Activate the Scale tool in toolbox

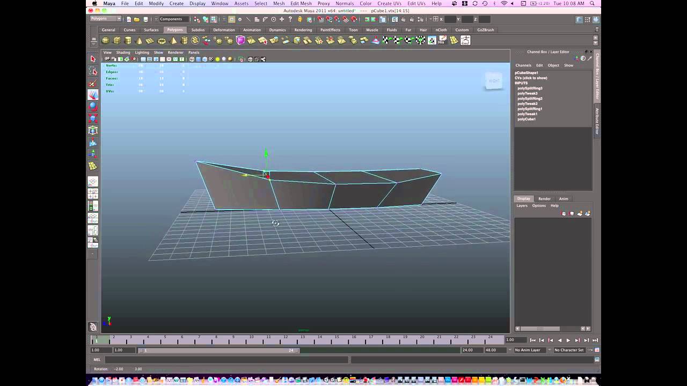[93, 118]
